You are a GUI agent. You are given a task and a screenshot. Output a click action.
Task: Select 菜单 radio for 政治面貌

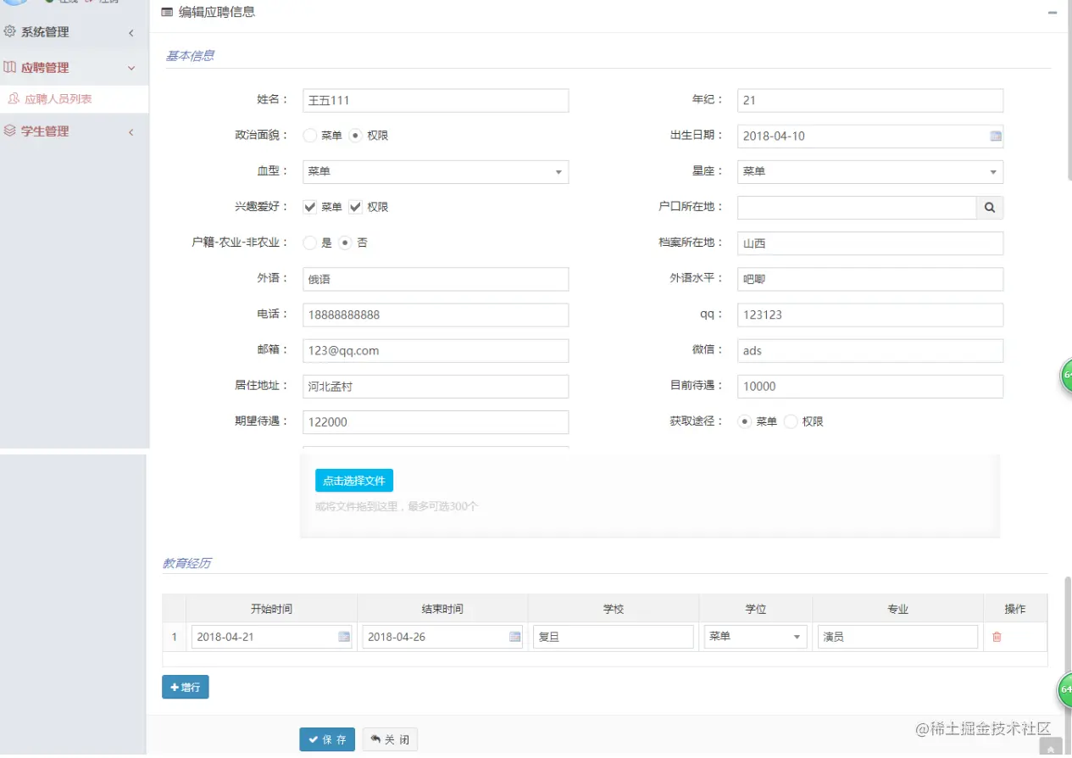[x=310, y=136]
